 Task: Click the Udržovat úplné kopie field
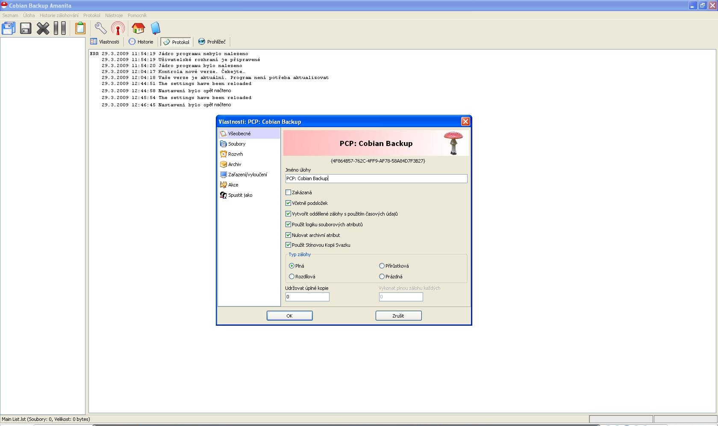point(307,297)
